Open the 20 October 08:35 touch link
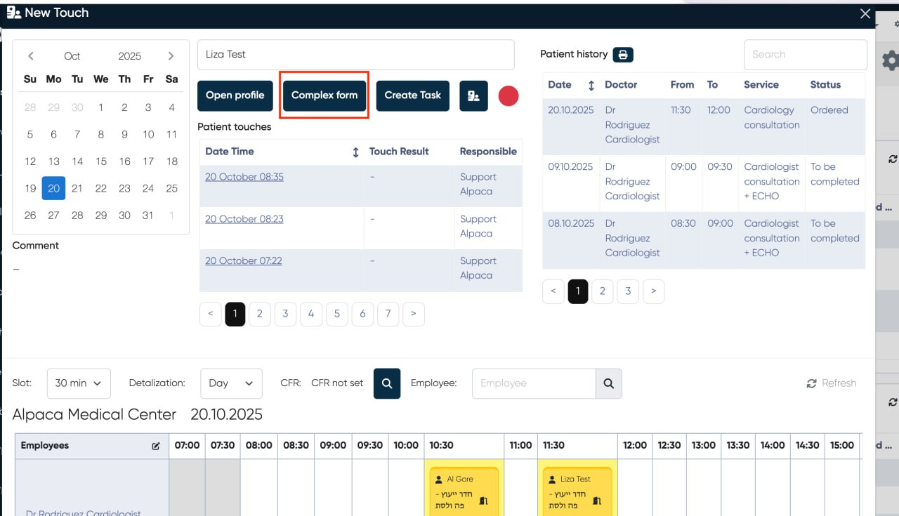 [x=244, y=177]
